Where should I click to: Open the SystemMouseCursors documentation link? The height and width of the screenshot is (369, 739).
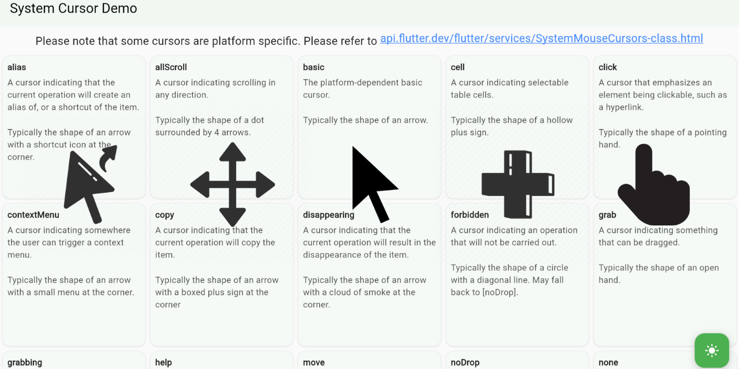[x=542, y=38]
